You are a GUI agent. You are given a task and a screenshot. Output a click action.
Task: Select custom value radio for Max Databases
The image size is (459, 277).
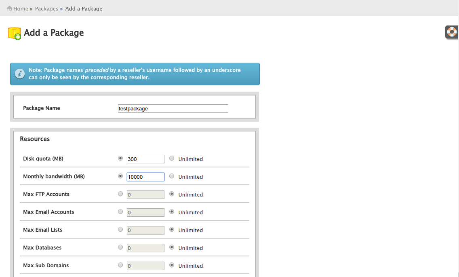[120, 247]
